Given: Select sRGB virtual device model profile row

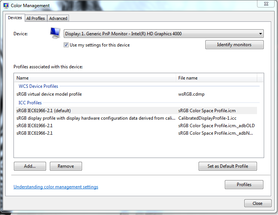Looking at the screenshot, I should [136, 94].
